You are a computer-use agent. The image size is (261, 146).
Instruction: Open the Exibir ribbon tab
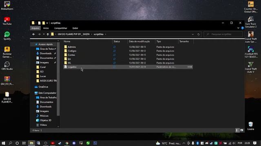(x=75, y=28)
